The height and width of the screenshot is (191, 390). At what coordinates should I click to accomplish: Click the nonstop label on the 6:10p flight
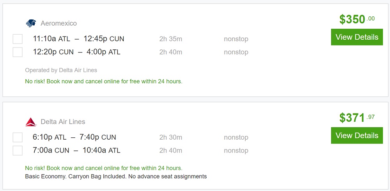click(x=236, y=137)
